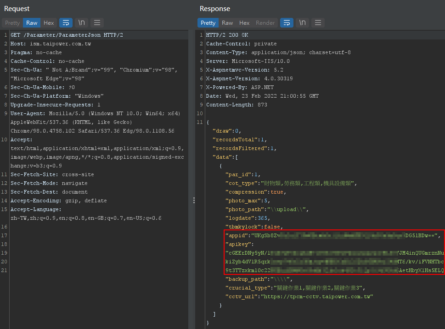This screenshot has height=329, width=445.
Task: Click the 'Accept-Language:' header line
Action: coord(36,209)
